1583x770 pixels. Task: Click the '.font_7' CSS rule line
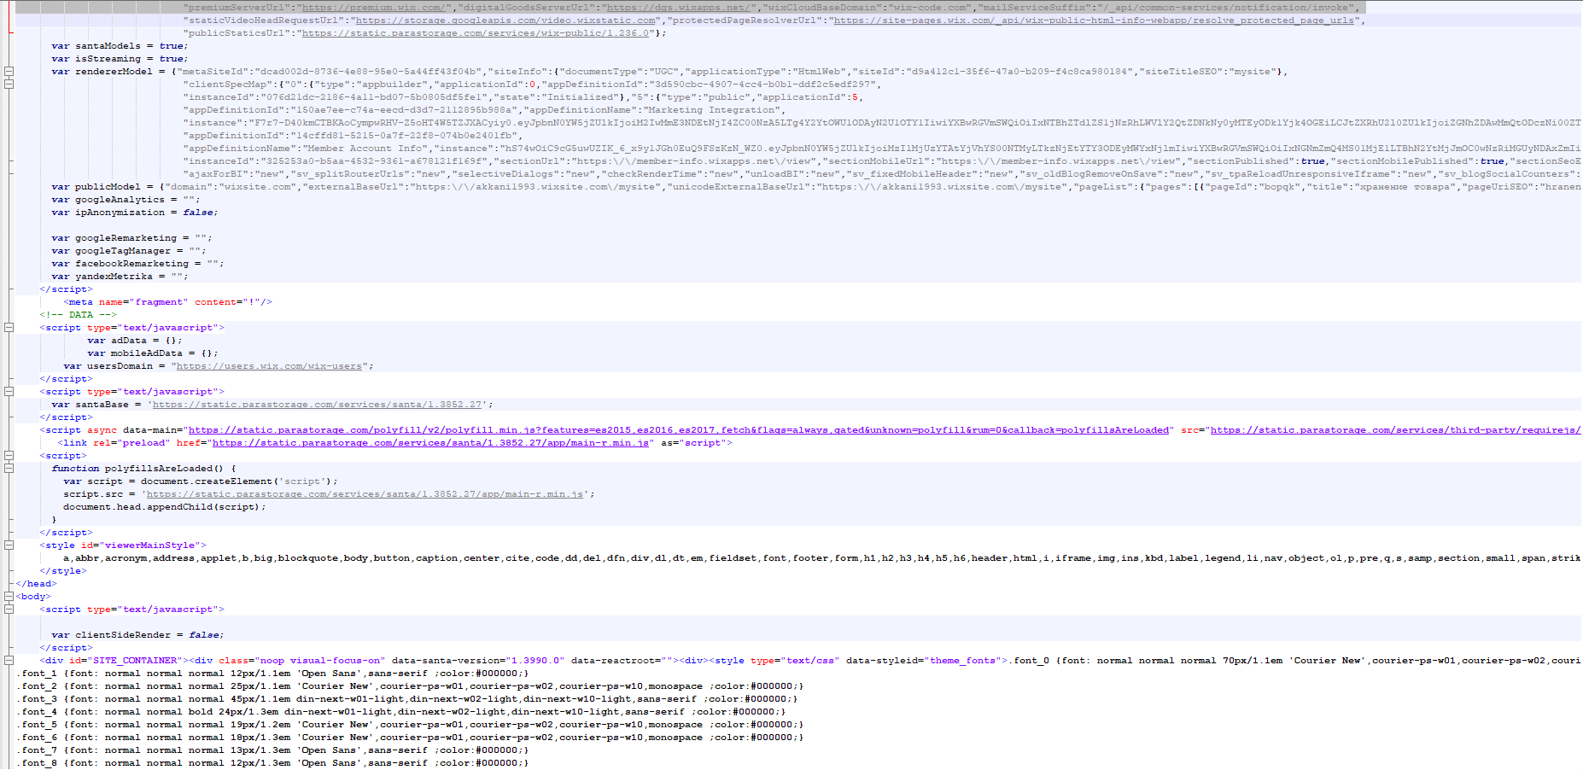[273, 750]
